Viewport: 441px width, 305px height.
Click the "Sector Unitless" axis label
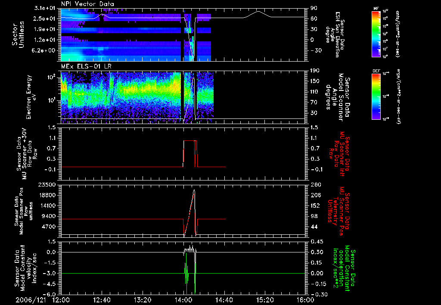click(x=18, y=34)
